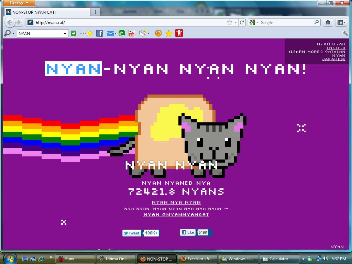Screen dimensions: 352x264
Task: Click the toolbar search magnifier icon
Action: [x=8, y=33]
